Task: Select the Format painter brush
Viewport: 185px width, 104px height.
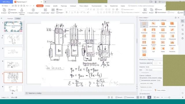Action: tap(22, 10)
